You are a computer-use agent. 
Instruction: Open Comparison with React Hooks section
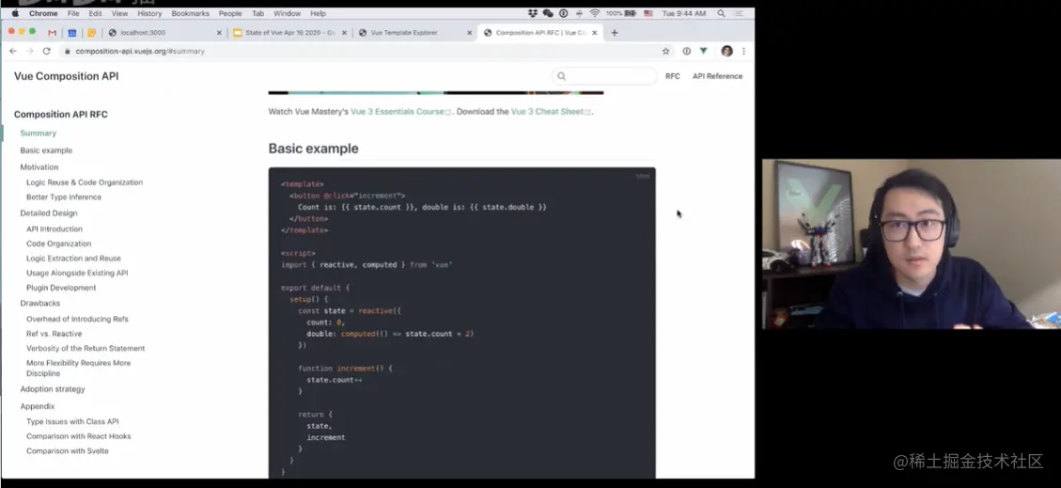pos(79,436)
